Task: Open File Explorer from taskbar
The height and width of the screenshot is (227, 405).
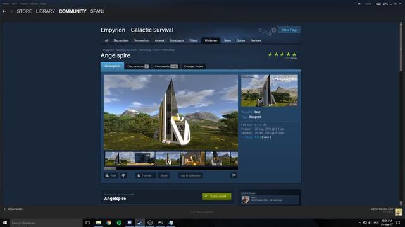Action: [99, 223]
